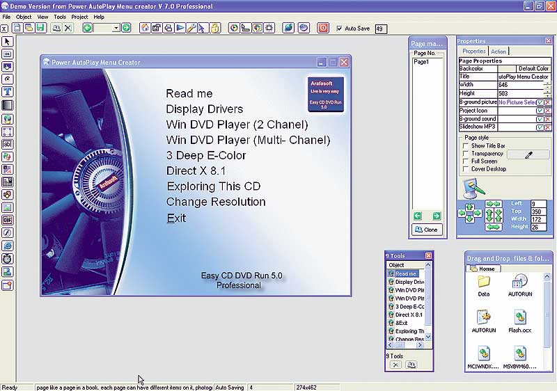557x391 pixels.
Task: Open the Help menu
Action: click(x=99, y=17)
